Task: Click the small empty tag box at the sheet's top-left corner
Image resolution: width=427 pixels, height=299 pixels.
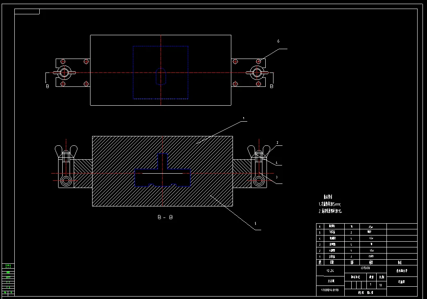Action: [x=27, y=11]
